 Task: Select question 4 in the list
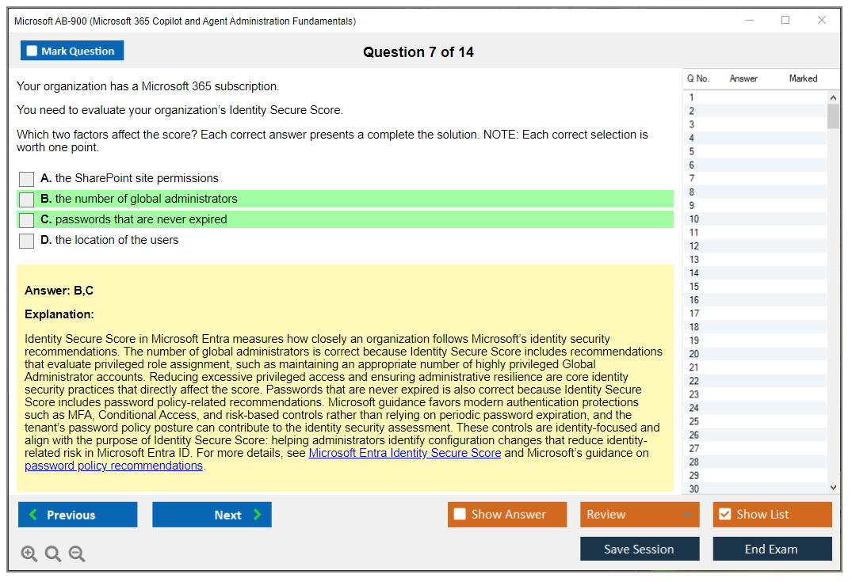(x=755, y=138)
